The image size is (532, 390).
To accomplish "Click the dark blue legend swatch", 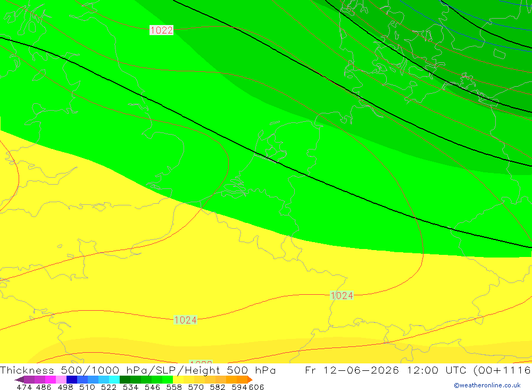I will (x=72, y=379).
